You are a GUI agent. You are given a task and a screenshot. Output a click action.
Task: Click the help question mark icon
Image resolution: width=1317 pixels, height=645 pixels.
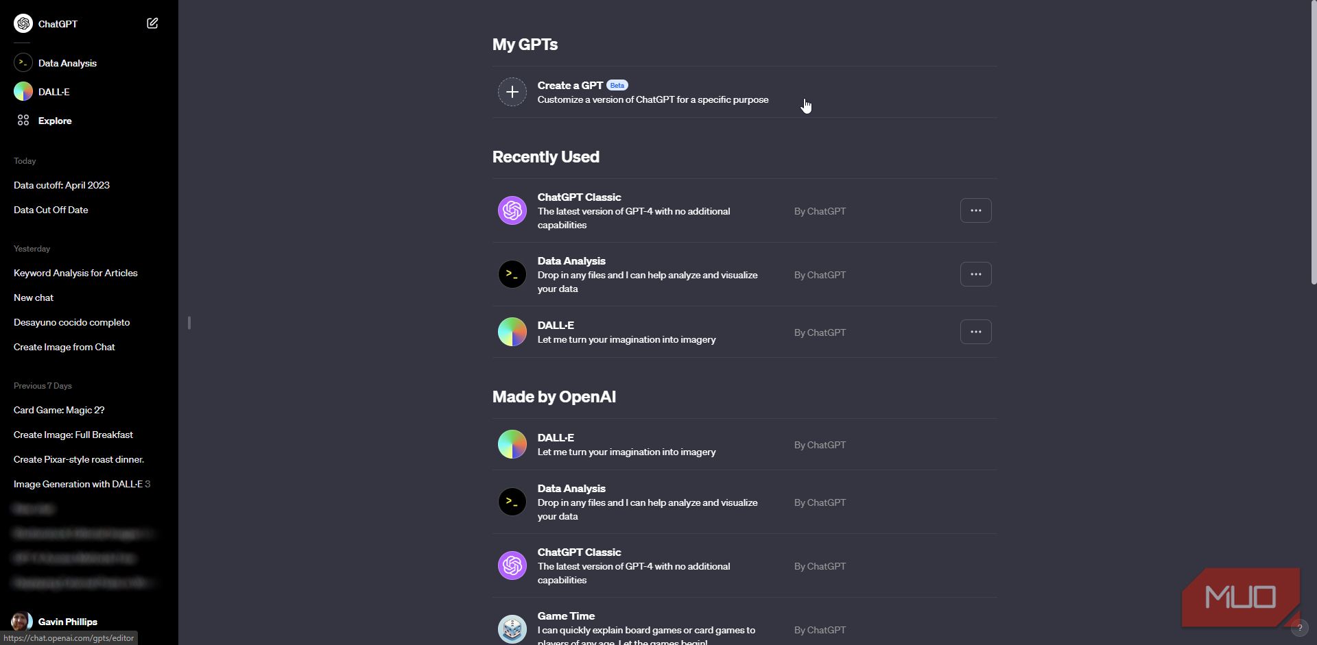(1301, 627)
